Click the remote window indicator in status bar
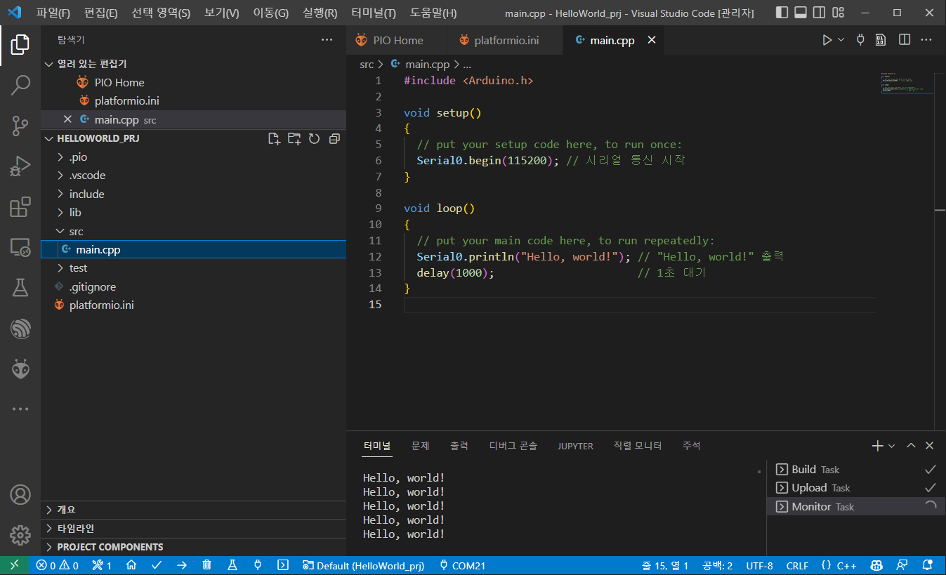The width and height of the screenshot is (946, 575). [14, 565]
